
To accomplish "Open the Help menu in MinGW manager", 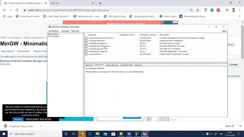I will point(224,31).
